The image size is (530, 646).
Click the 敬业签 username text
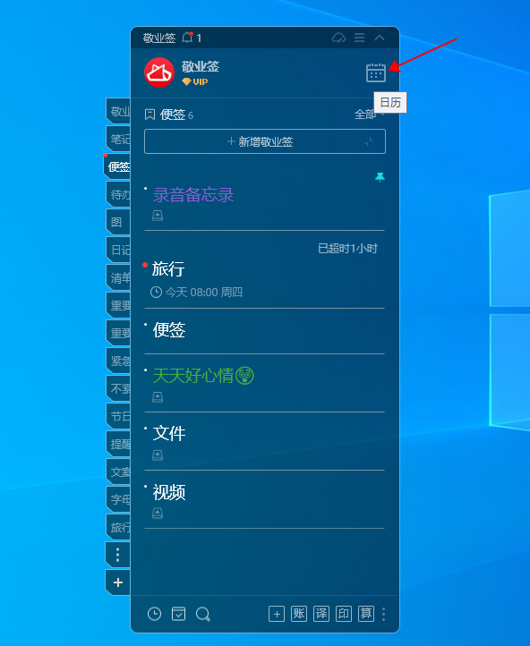tap(201, 66)
